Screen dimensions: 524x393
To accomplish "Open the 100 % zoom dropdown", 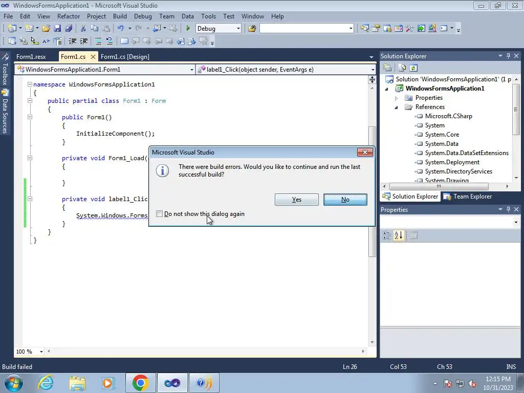I will (x=41, y=351).
